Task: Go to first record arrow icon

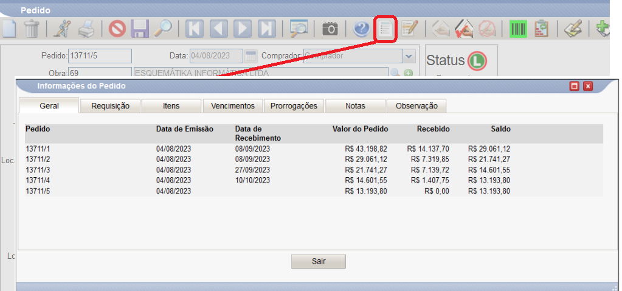Action: 195,29
